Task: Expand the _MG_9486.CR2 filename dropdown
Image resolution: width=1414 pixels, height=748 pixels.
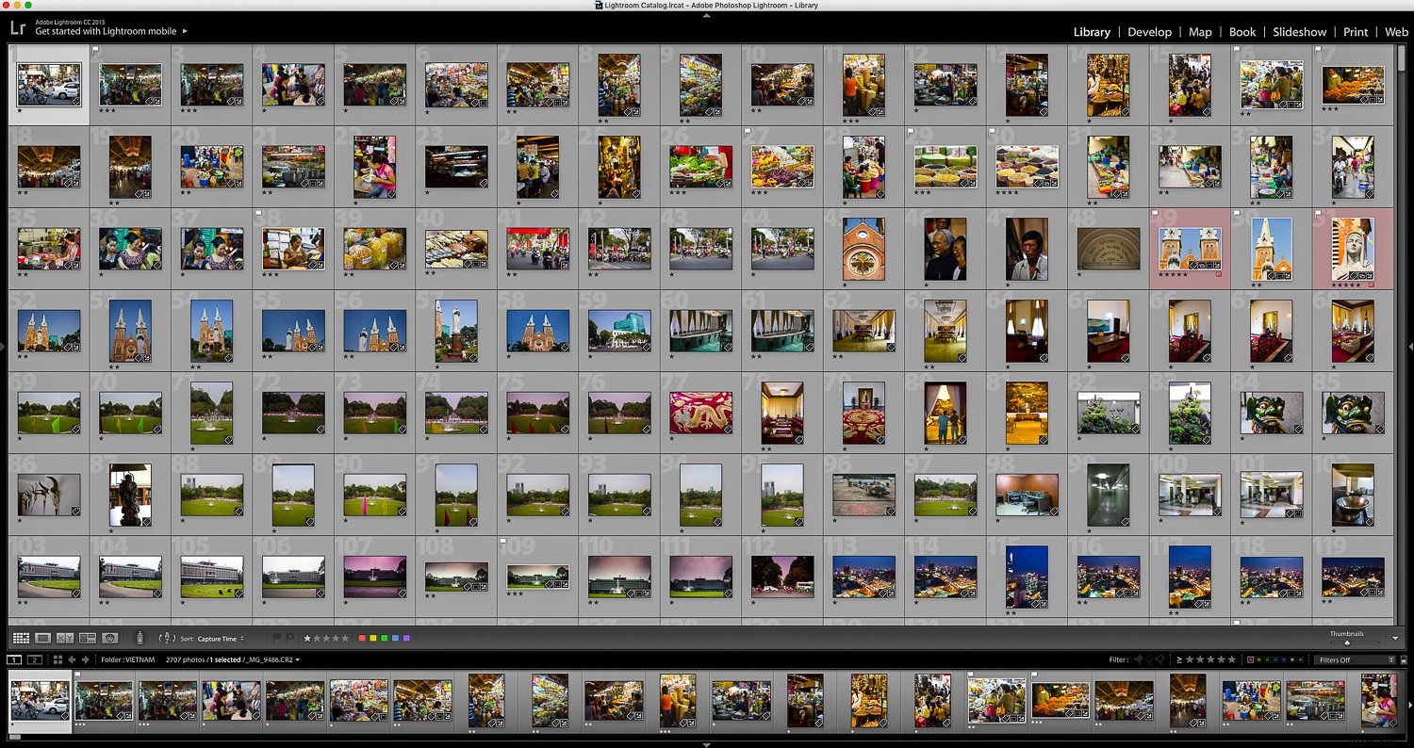Action: tap(297, 659)
